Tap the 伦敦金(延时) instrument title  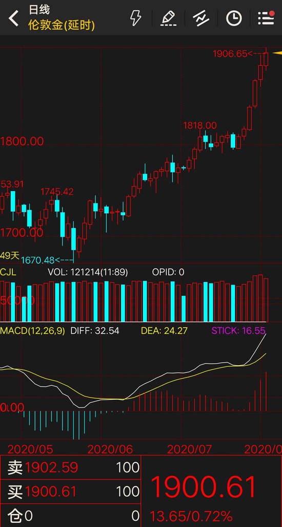62,25
